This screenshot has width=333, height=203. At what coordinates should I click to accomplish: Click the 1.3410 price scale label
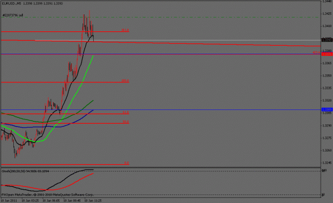(327, 26)
